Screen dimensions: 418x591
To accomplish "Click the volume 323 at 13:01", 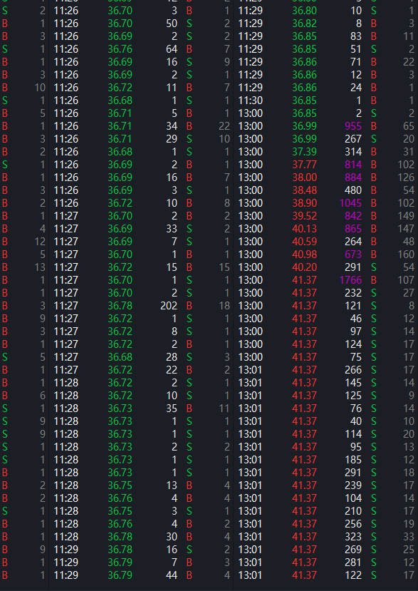I will (x=353, y=536).
